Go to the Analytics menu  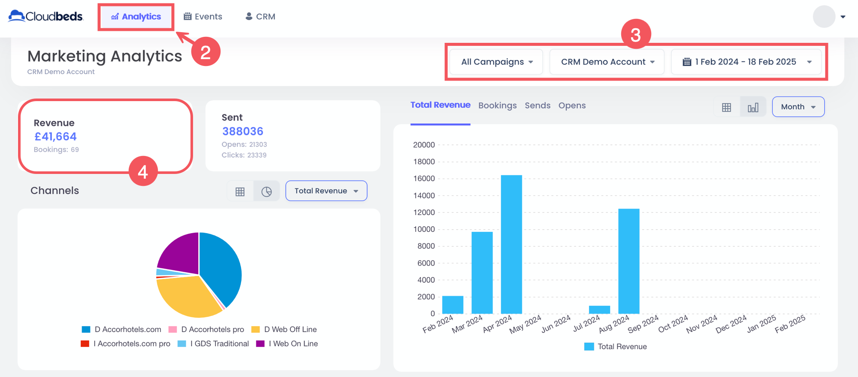tap(136, 17)
